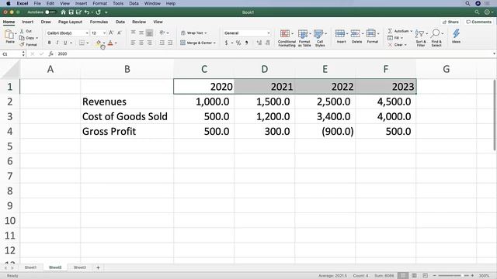This screenshot has height=279, width=497.
Task: Increase decimal places
Action: [x=259, y=43]
